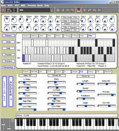Open the Env tab in the lower panel

click(x=43, y=72)
